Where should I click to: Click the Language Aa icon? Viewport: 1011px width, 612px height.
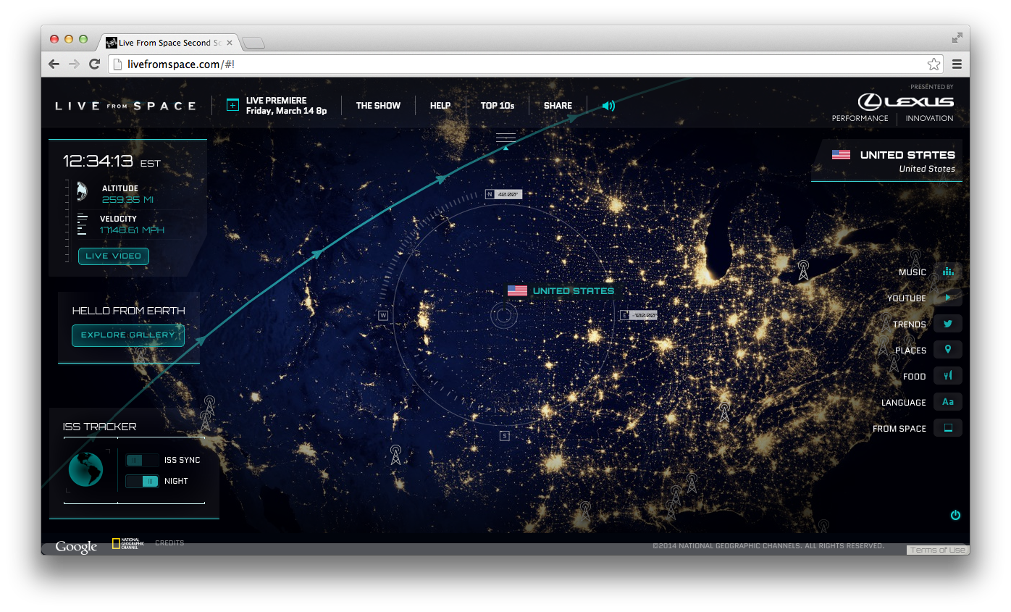(x=948, y=402)
